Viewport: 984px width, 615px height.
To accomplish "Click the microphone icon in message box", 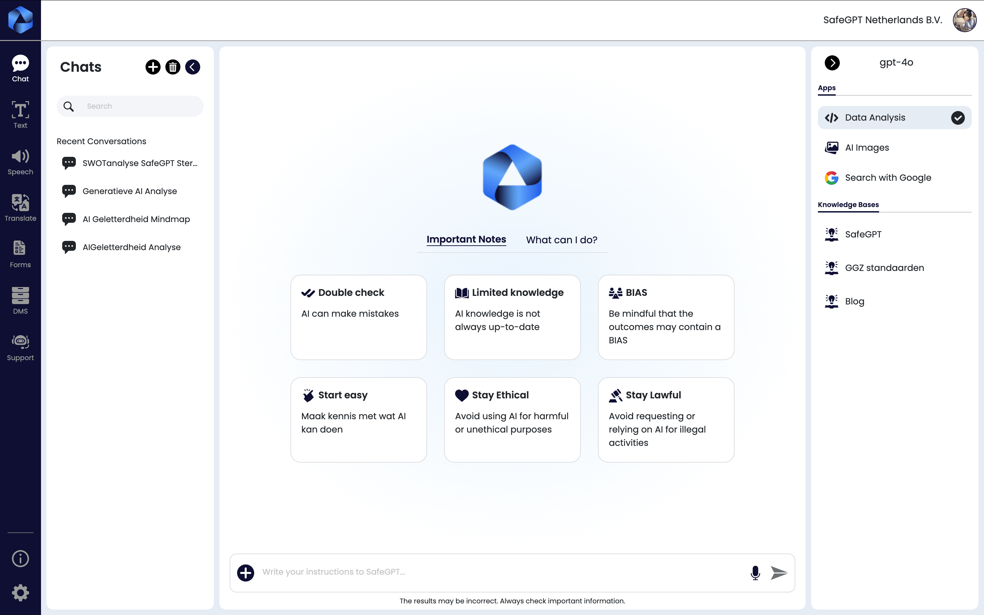I will (x=755, y=572).
